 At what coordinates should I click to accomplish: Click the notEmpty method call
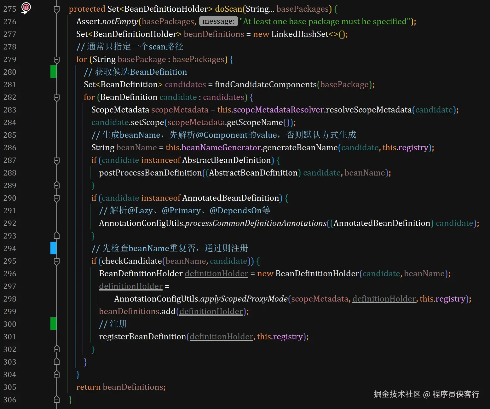tap(120, 21)
